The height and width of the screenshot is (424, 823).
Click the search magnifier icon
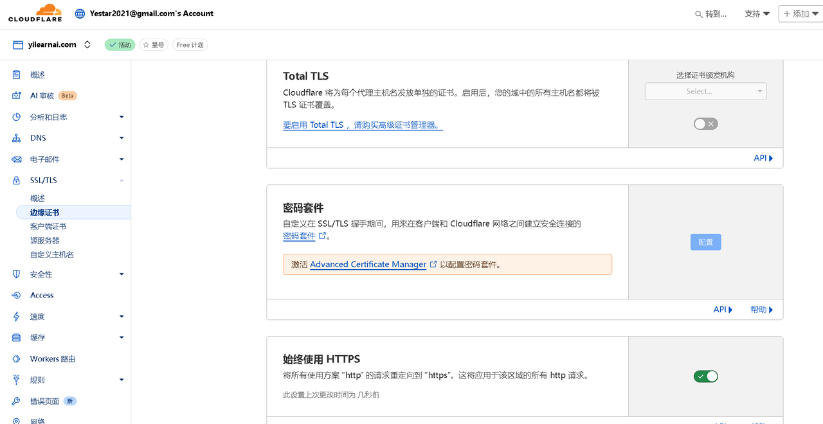tap(699, 13)
